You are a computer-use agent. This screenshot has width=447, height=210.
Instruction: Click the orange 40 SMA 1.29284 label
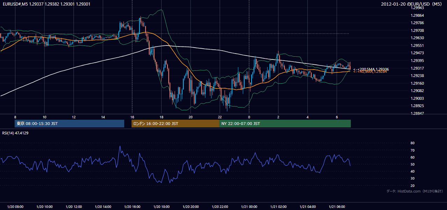[370, 72]
